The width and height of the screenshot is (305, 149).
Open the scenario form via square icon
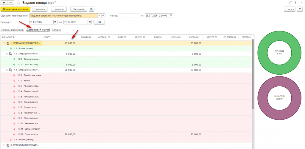click(x=103, y=15)
